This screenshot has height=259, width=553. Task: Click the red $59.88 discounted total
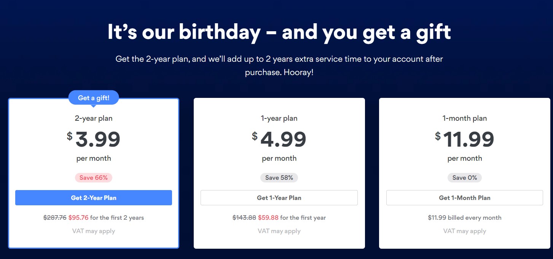(x=268, y=218)
